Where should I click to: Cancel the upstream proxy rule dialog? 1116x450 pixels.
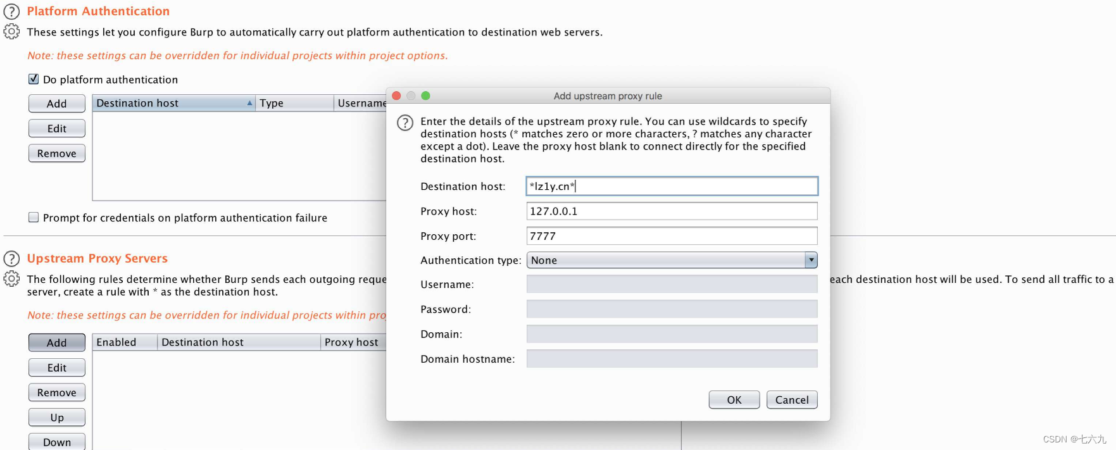tap(791, 400)
